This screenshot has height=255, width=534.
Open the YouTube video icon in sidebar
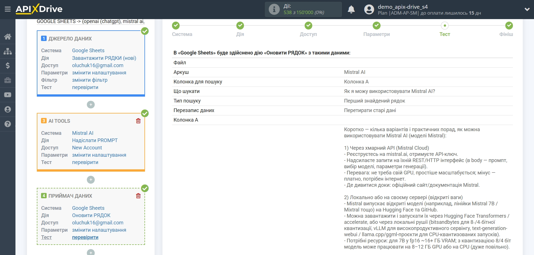[x=8, y=95]
